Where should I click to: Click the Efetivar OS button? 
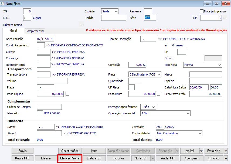tap(94, 158)
